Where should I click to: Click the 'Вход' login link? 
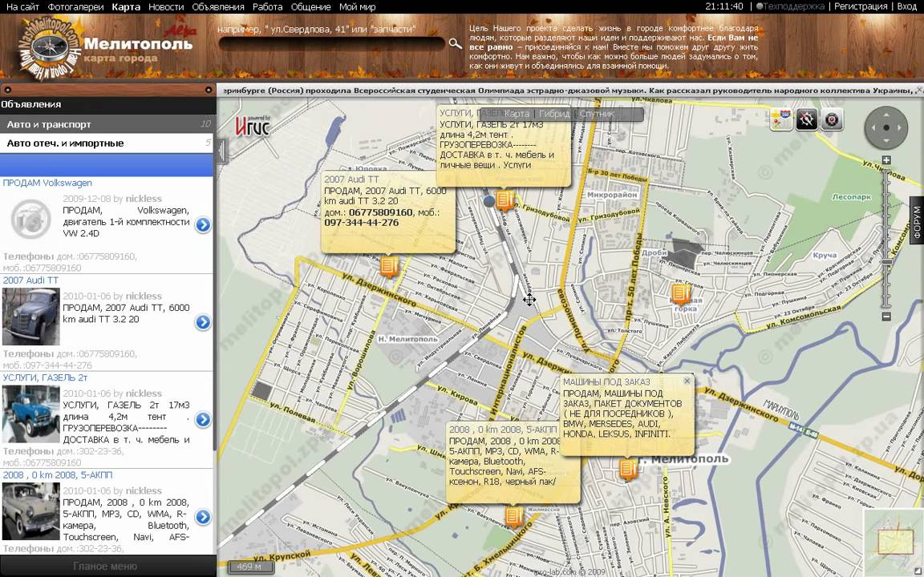[907, 6]
